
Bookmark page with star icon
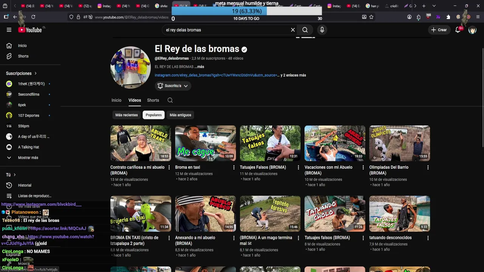coord(371,17)
